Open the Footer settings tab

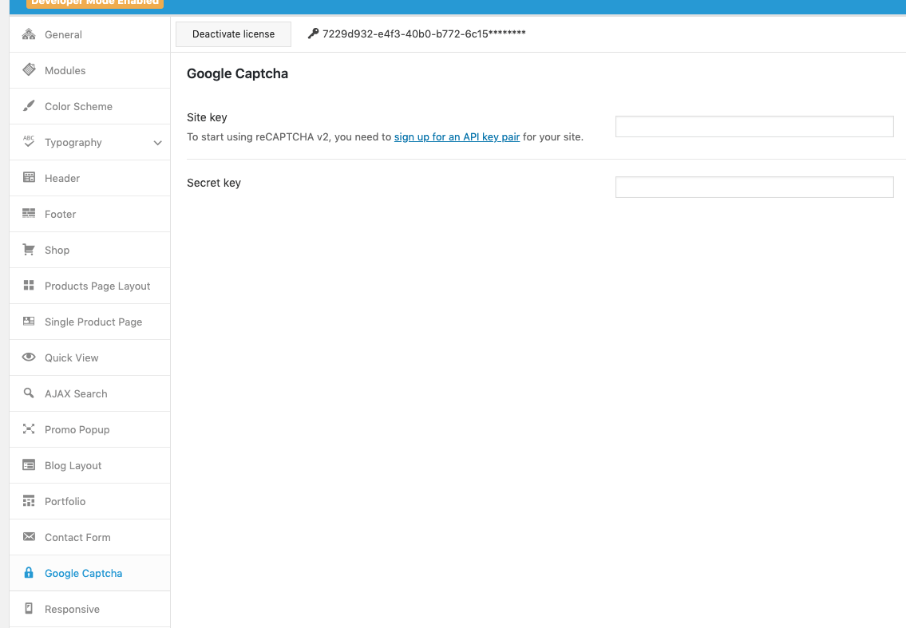click(89, 214)
